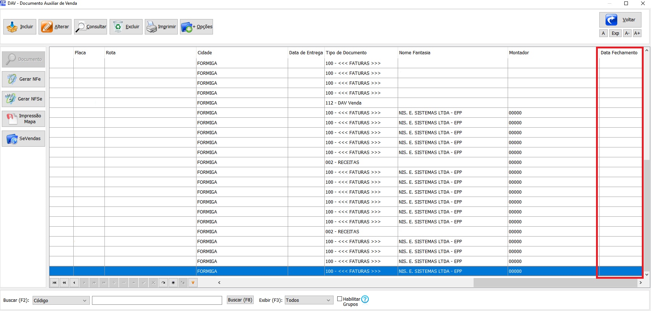
Task: Click Gerar NFe in the sidebar
Action: tap(23, 79)
